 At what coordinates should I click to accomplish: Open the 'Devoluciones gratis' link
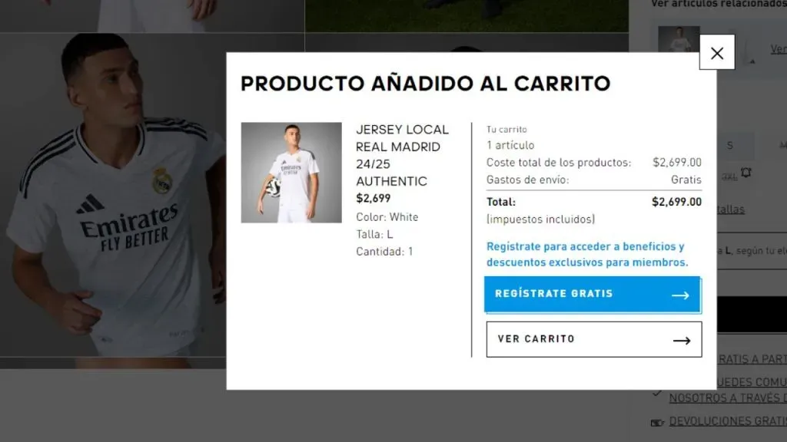[728, 421]
